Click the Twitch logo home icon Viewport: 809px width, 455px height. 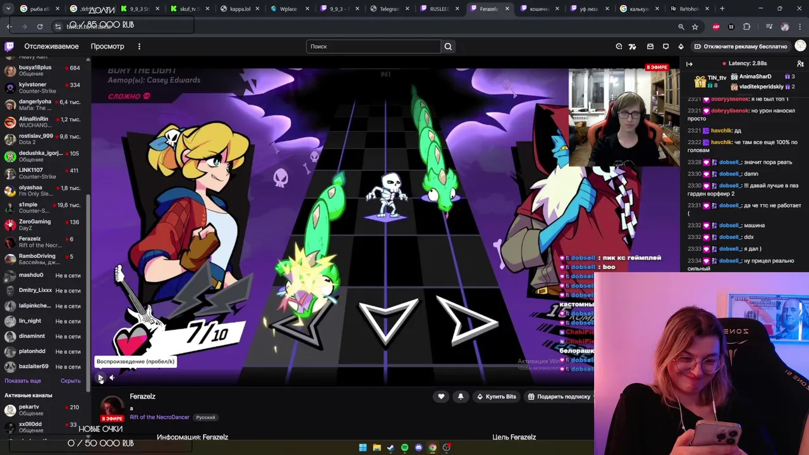click(x=9, y=46)
